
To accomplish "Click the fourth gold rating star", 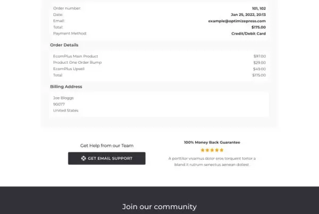I will click(217, 150).
